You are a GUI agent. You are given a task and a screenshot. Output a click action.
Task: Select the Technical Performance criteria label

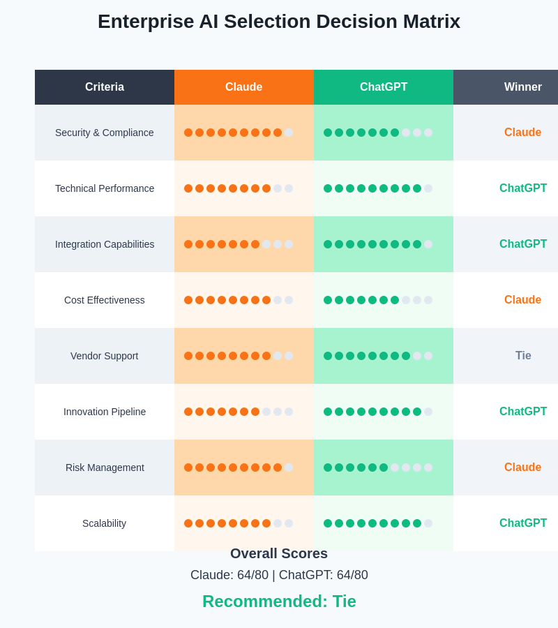[x=105, y=188]
